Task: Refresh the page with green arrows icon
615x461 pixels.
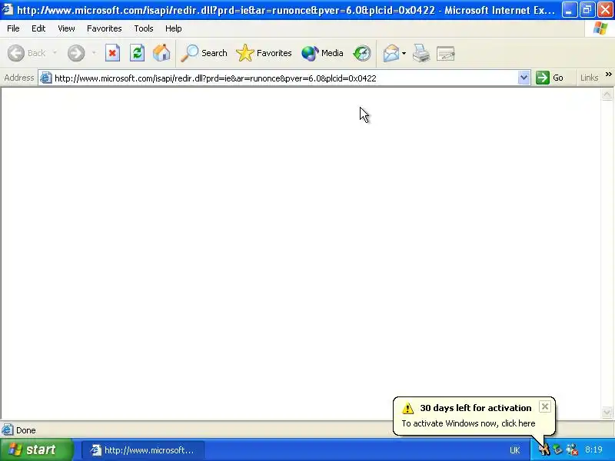Action: 137,53
